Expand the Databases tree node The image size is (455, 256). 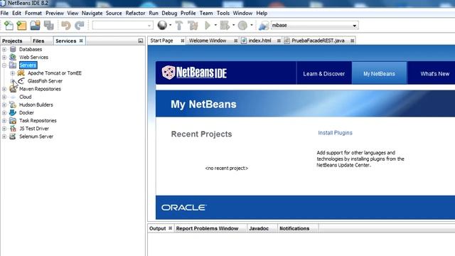[x=4, y=49]
